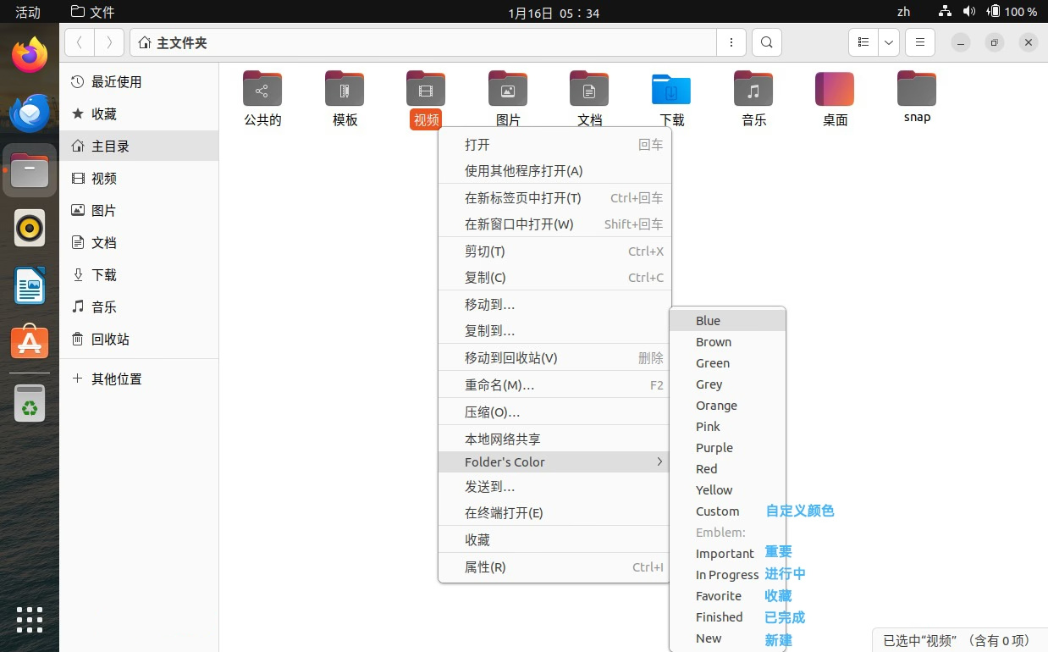
Task: Click the Show Applications grid icon
Action: 29,620
